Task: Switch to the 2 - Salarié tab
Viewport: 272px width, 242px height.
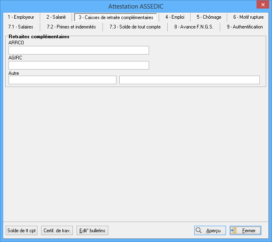Action: [x=56, y=17]
